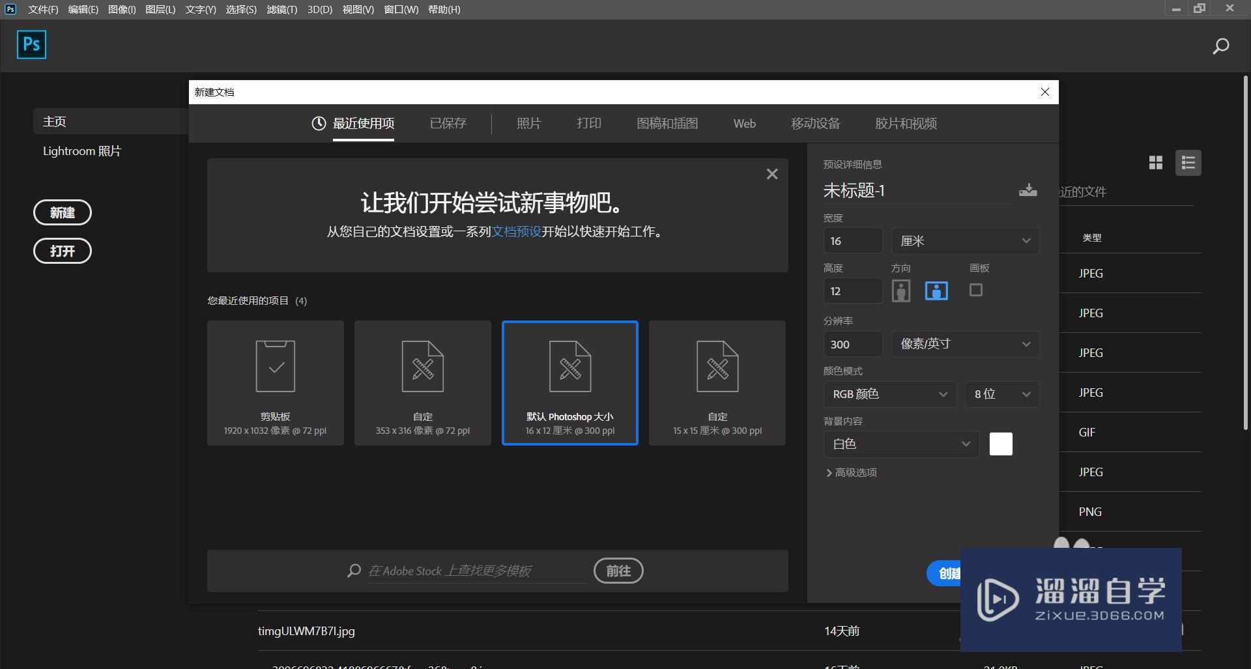Viewport: 1251px width, 669px height.
Task: Select landscape orientation icon
Action: (936, 291)
